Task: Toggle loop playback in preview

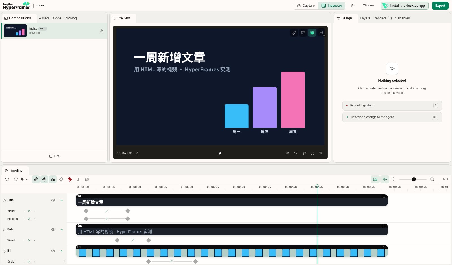Action: [304, 153]
